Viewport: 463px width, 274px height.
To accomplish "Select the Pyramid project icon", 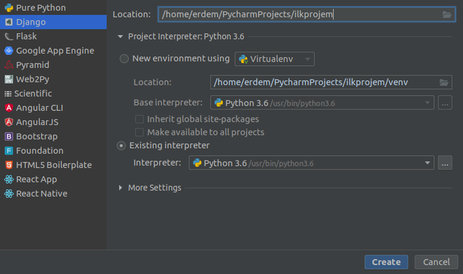I will click(9, 65).
